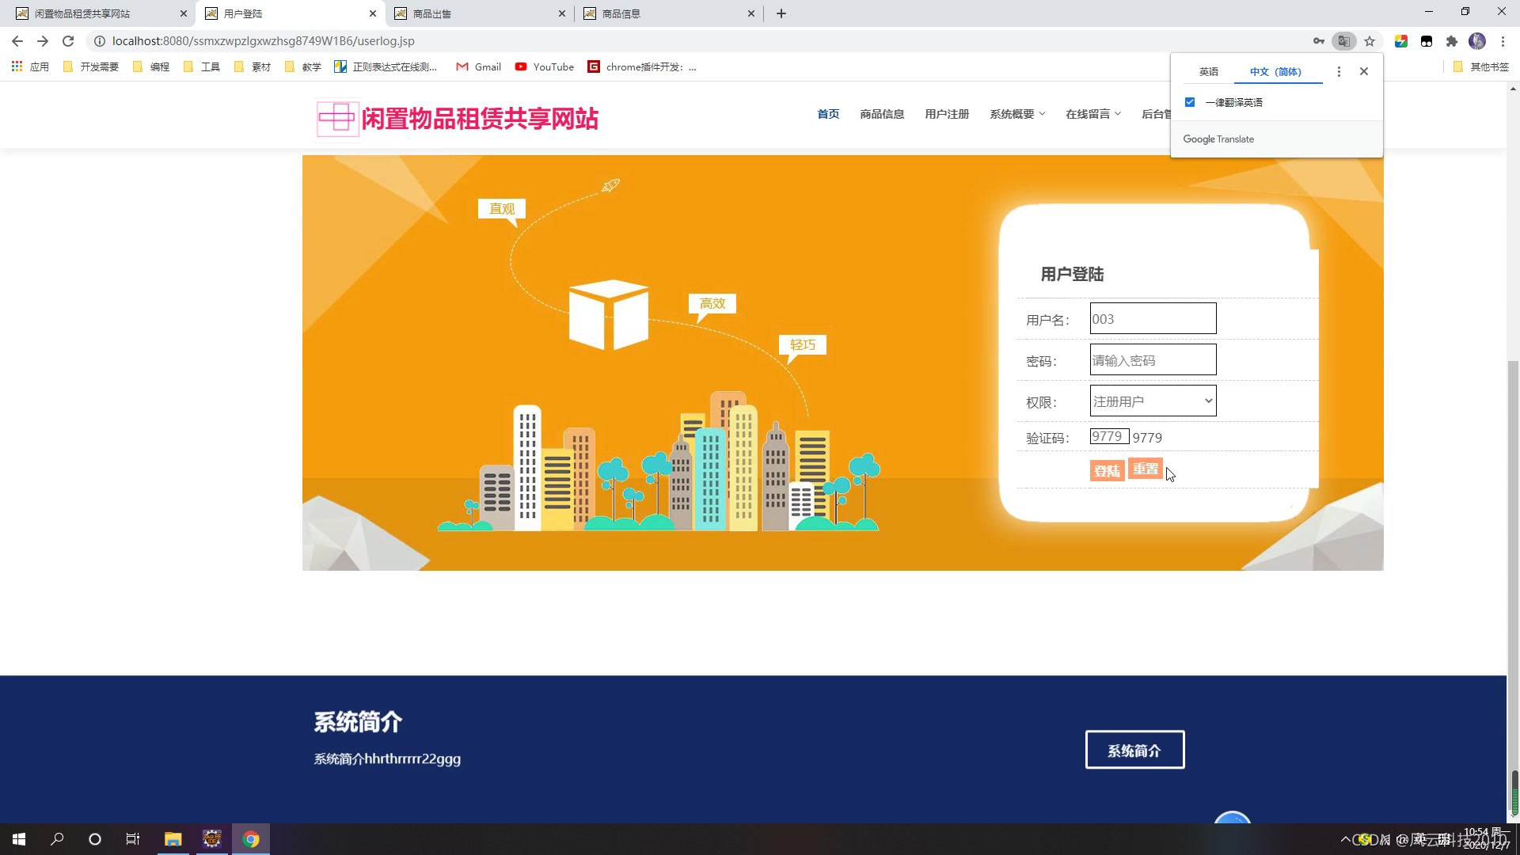Click the Chrome extensions icon in toolbar

tap(1452, 40)
